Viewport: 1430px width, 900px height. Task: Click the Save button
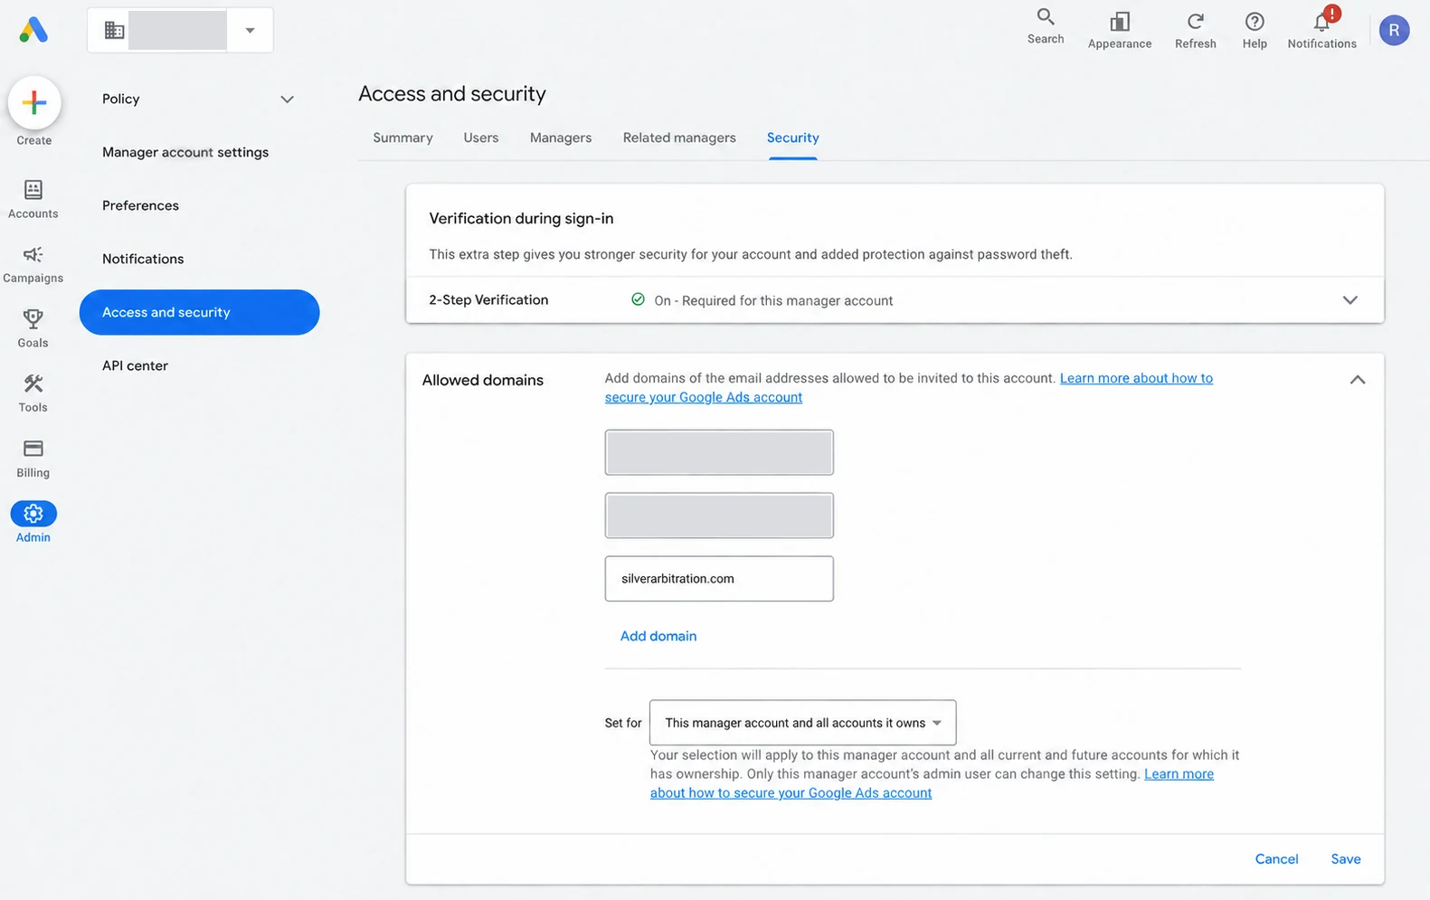pos(1346,859)
